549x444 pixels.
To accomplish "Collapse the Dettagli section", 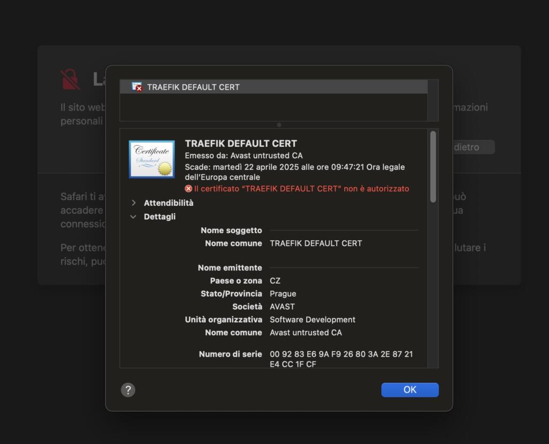I will coord(133,217).
